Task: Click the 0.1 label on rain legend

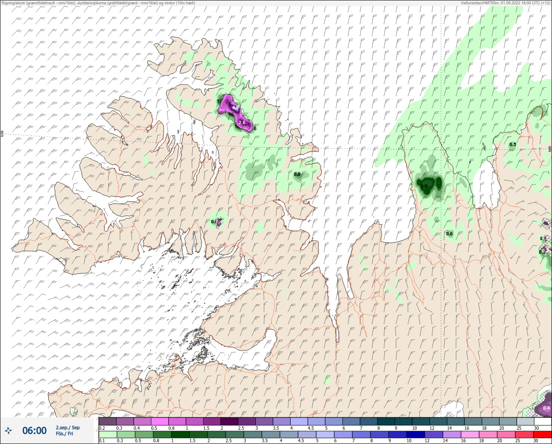Action: [x=102, y=441]
